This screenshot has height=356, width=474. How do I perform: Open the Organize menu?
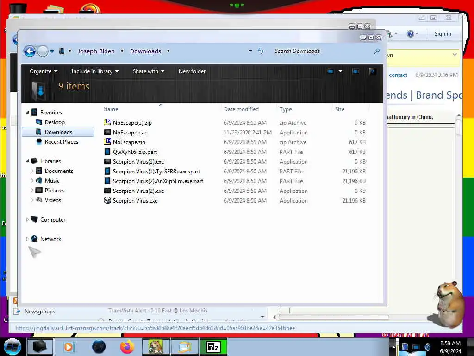44,71
